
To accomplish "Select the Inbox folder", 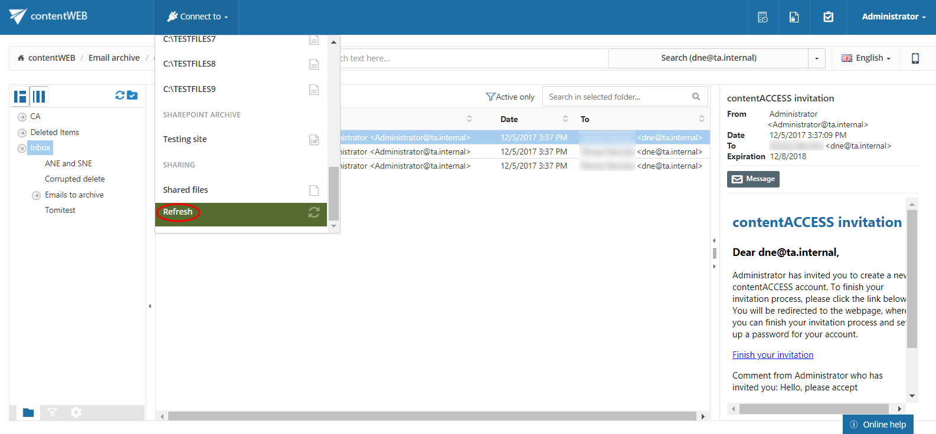I will click(40, 148).
